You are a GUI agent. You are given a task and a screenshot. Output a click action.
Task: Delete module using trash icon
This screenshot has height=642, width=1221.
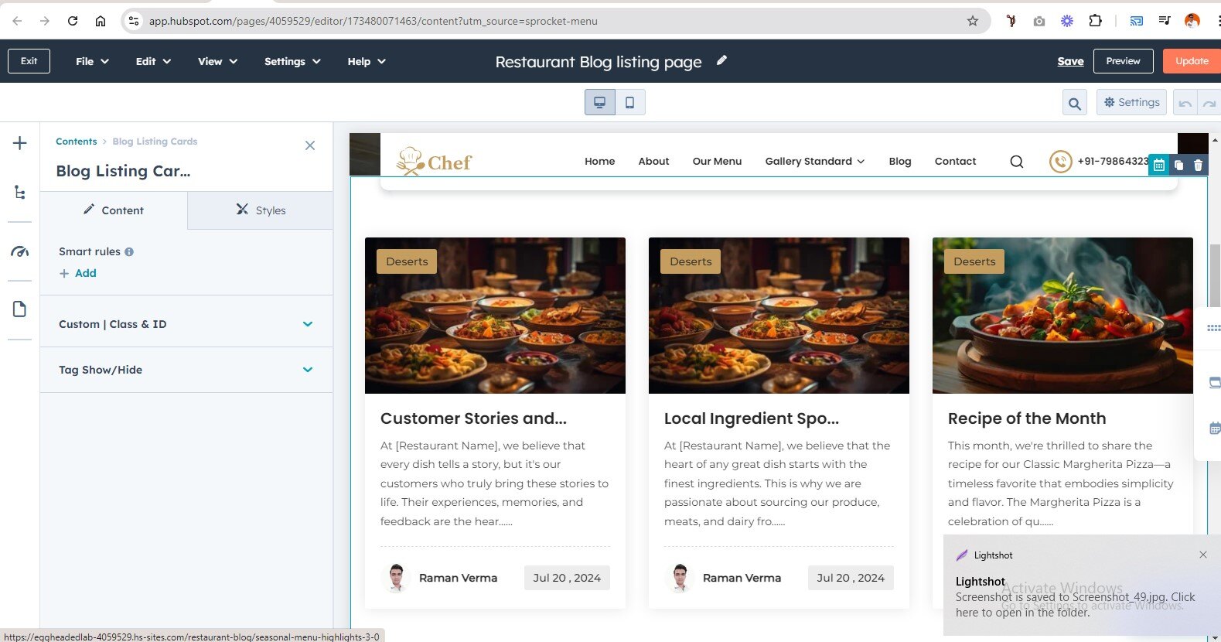(x=1198, y=165)
